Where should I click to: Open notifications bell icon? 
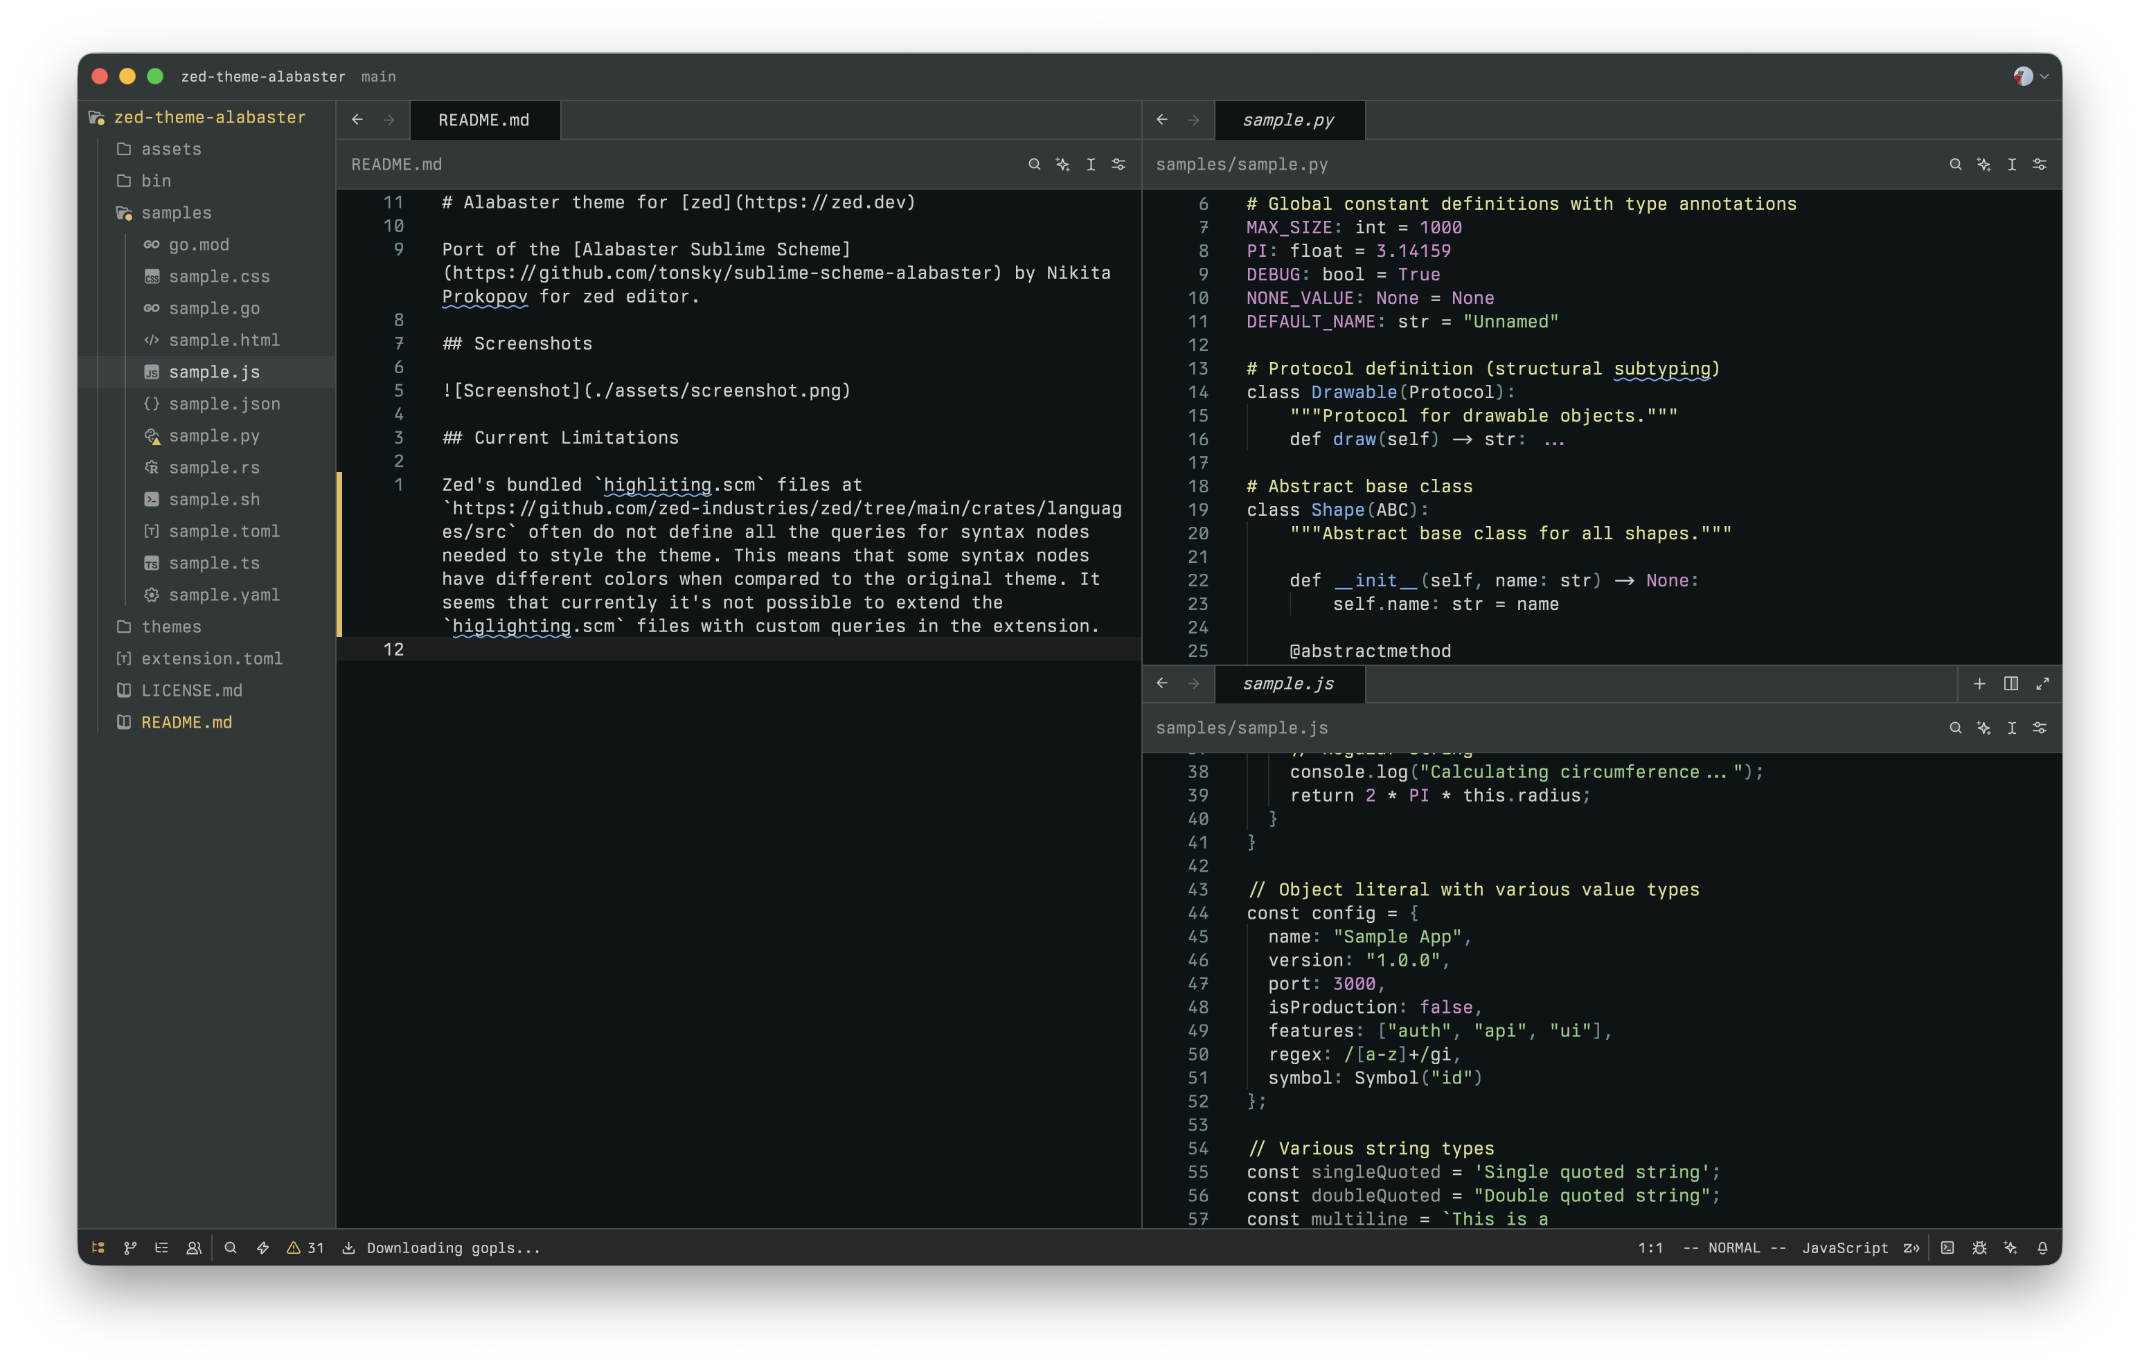(x=2042, y=1247)
